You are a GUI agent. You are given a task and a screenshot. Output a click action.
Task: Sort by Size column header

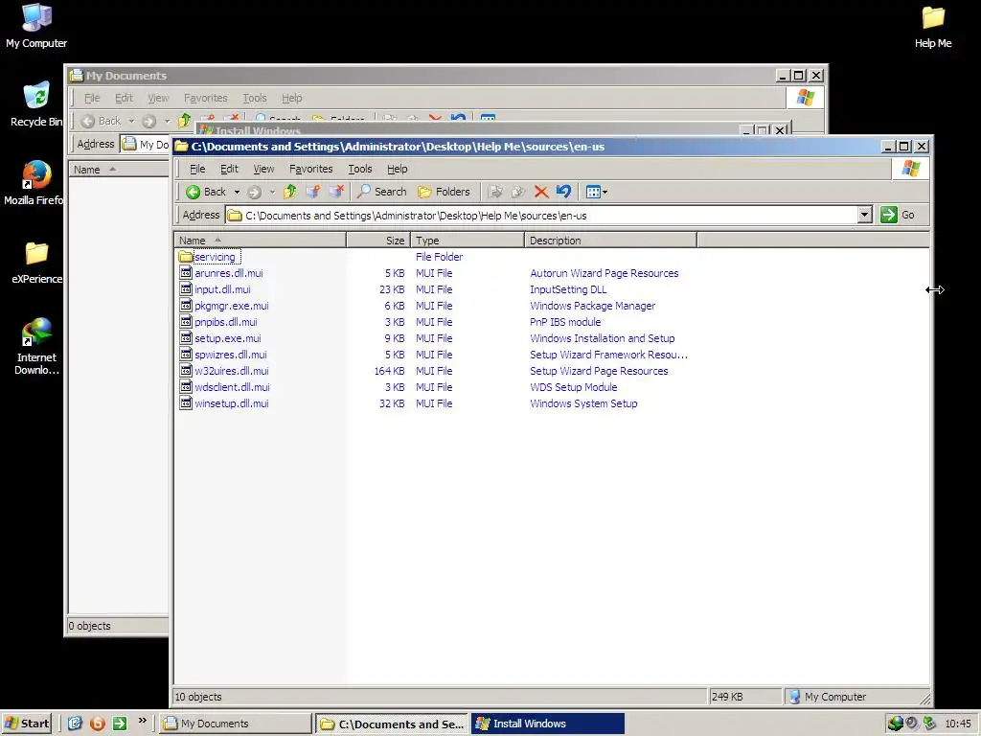pyautogui.click(x=378, y=241)
